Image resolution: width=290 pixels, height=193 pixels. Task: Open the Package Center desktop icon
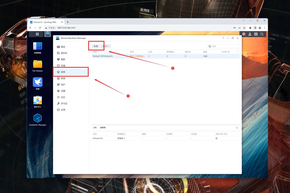(x=38, y=100)
